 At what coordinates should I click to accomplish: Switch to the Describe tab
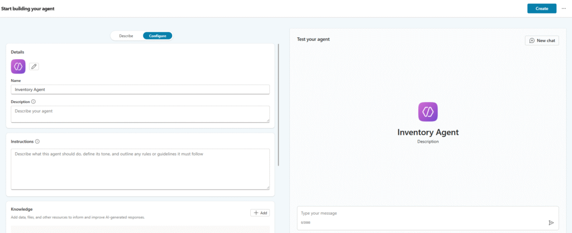pos(126,36)
